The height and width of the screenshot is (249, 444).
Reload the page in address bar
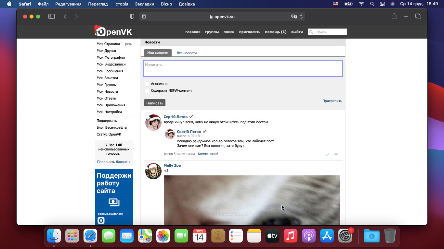[x=301, y=17]
